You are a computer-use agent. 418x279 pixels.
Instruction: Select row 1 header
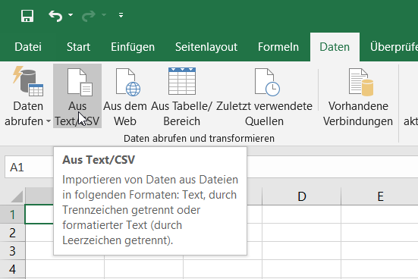pyautogui.click(x=13, y=215)
